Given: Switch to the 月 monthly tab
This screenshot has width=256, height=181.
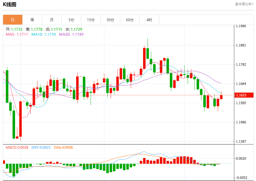Looking at the screenshot, I should 52,20.
